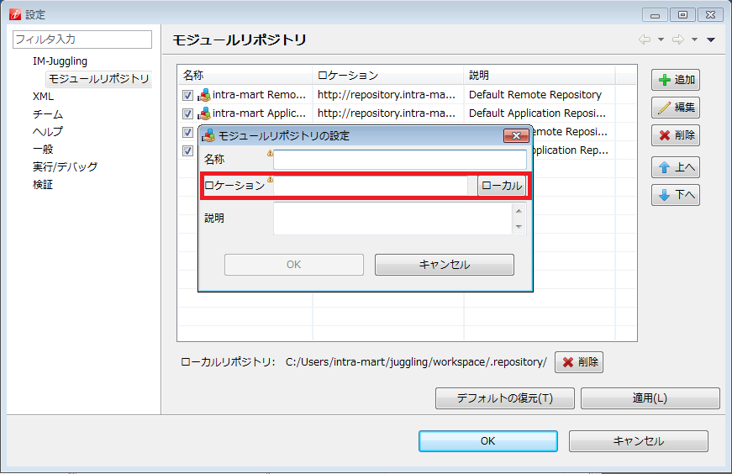Open the back history dropdown arrow
The image size is (732, 474).
pos(661,39)
